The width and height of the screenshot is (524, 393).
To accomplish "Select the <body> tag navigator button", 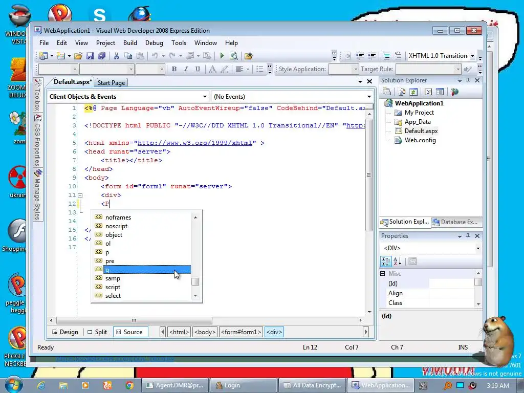I will pos(205,332).
